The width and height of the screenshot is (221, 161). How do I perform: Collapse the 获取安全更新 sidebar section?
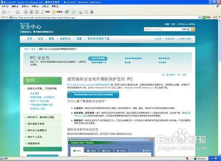pyautogui.click(x=26, y=89)
